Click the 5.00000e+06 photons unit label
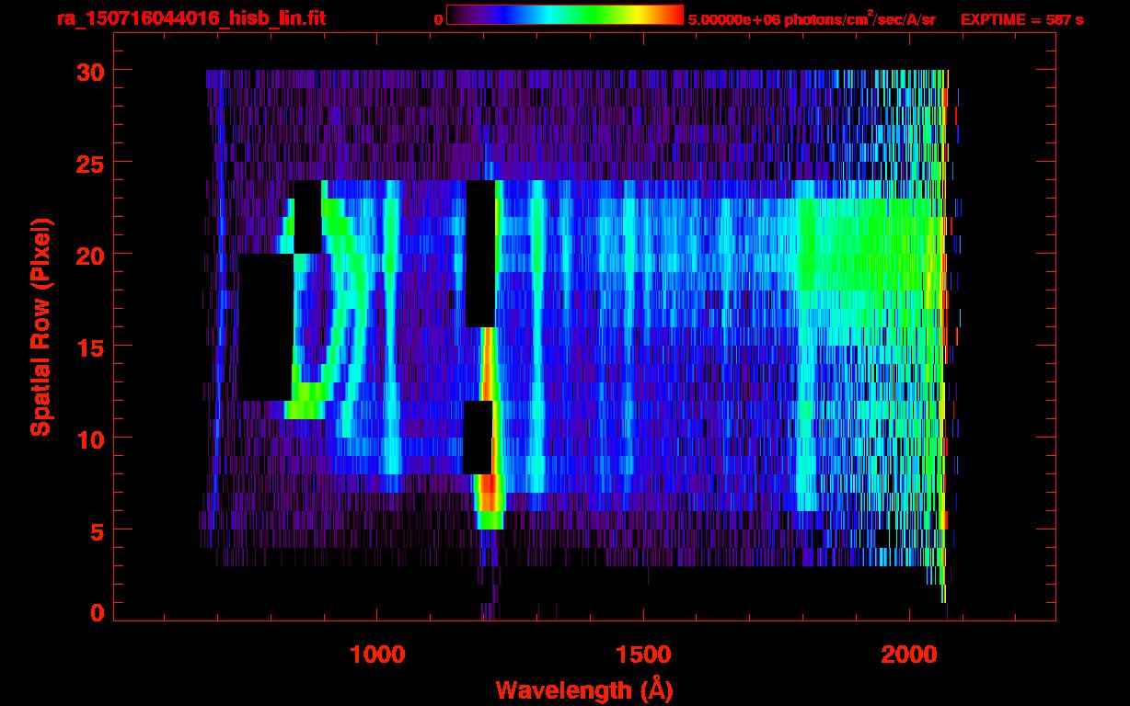The width and height of the screenshot is (1130, 706). click(x=812, y=19)
